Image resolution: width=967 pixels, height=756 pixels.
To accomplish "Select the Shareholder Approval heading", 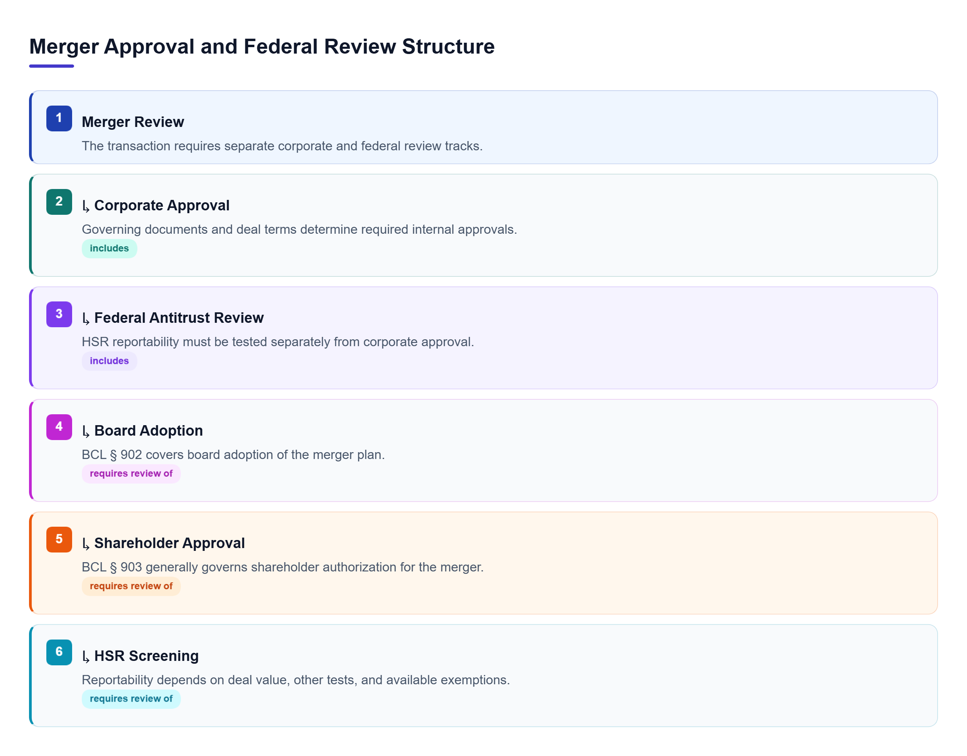I will point(169,543).
